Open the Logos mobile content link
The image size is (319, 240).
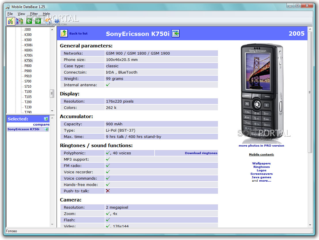point(261,170)
